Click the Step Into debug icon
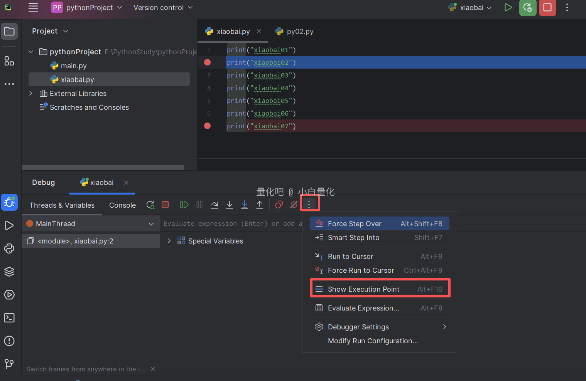Image resolution: width=586 pixels, height=381 pixels. (x=230, y=205)
